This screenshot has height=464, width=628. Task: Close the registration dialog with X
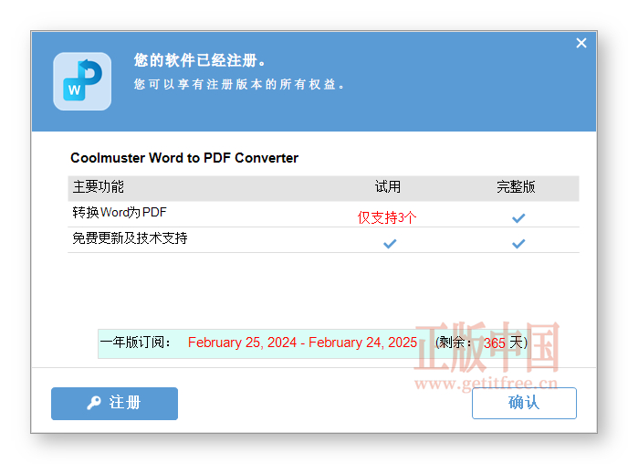click(x=581, y=43)
